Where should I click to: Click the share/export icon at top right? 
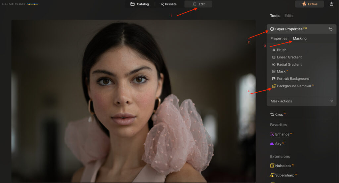[x=331, y=4]
